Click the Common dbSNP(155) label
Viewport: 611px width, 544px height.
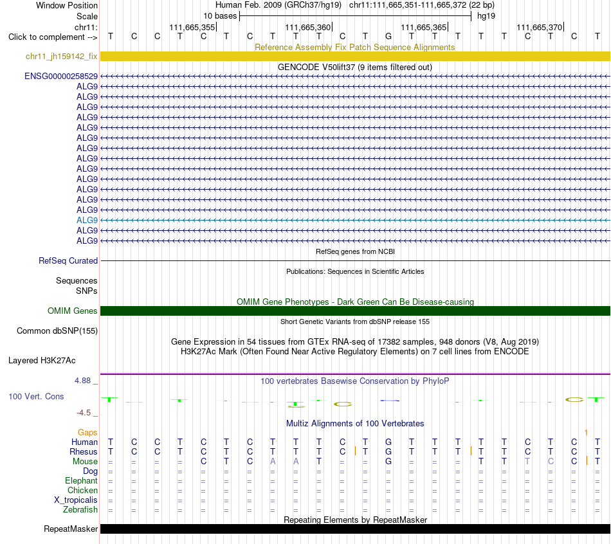pyautogui.click(x=57, y=331)
